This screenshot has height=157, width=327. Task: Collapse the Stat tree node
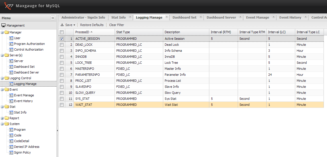pos(2,107)
